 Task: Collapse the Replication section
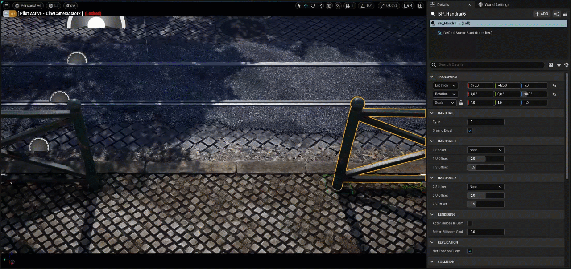point(432,242)
